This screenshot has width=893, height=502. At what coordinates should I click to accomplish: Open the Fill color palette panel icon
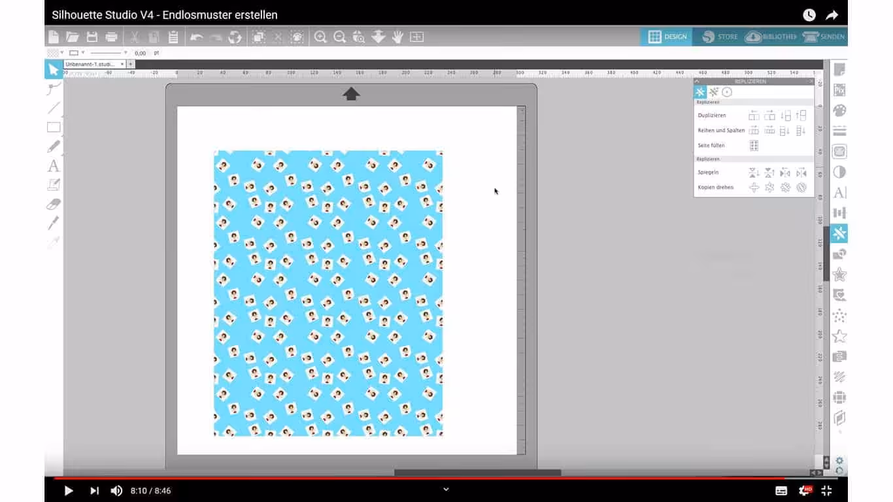coord(839,110)
